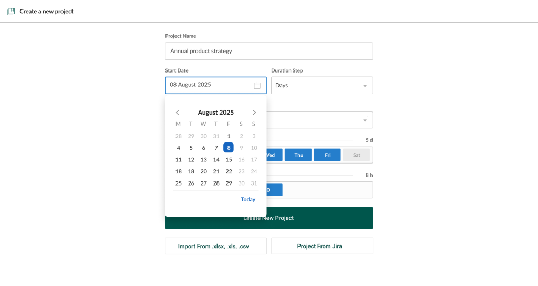Click the August 2025 month heading
The width and height of the screenshot is (538, 286).
pos(216,113)
